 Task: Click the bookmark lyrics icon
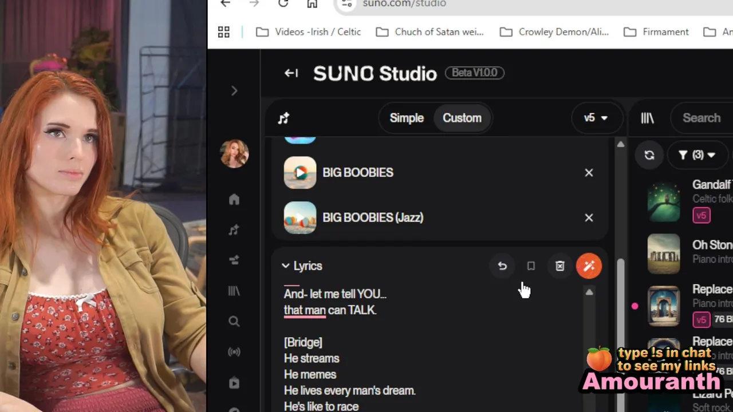coord(531,266)
